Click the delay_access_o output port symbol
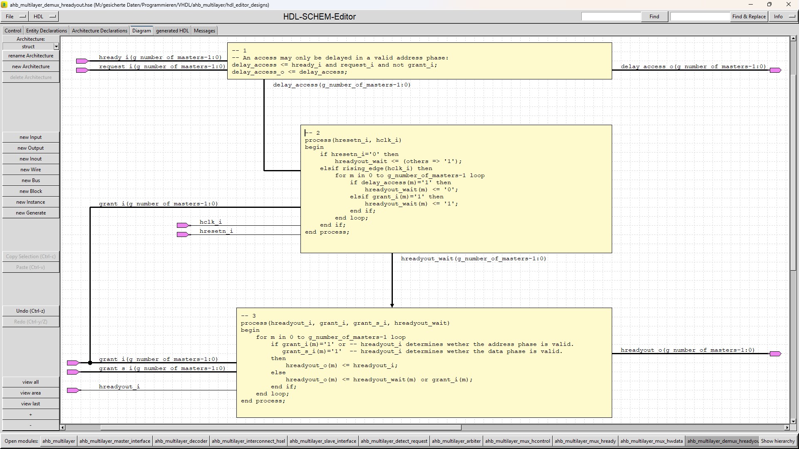 pyautogui.click(x=775, y=70)
